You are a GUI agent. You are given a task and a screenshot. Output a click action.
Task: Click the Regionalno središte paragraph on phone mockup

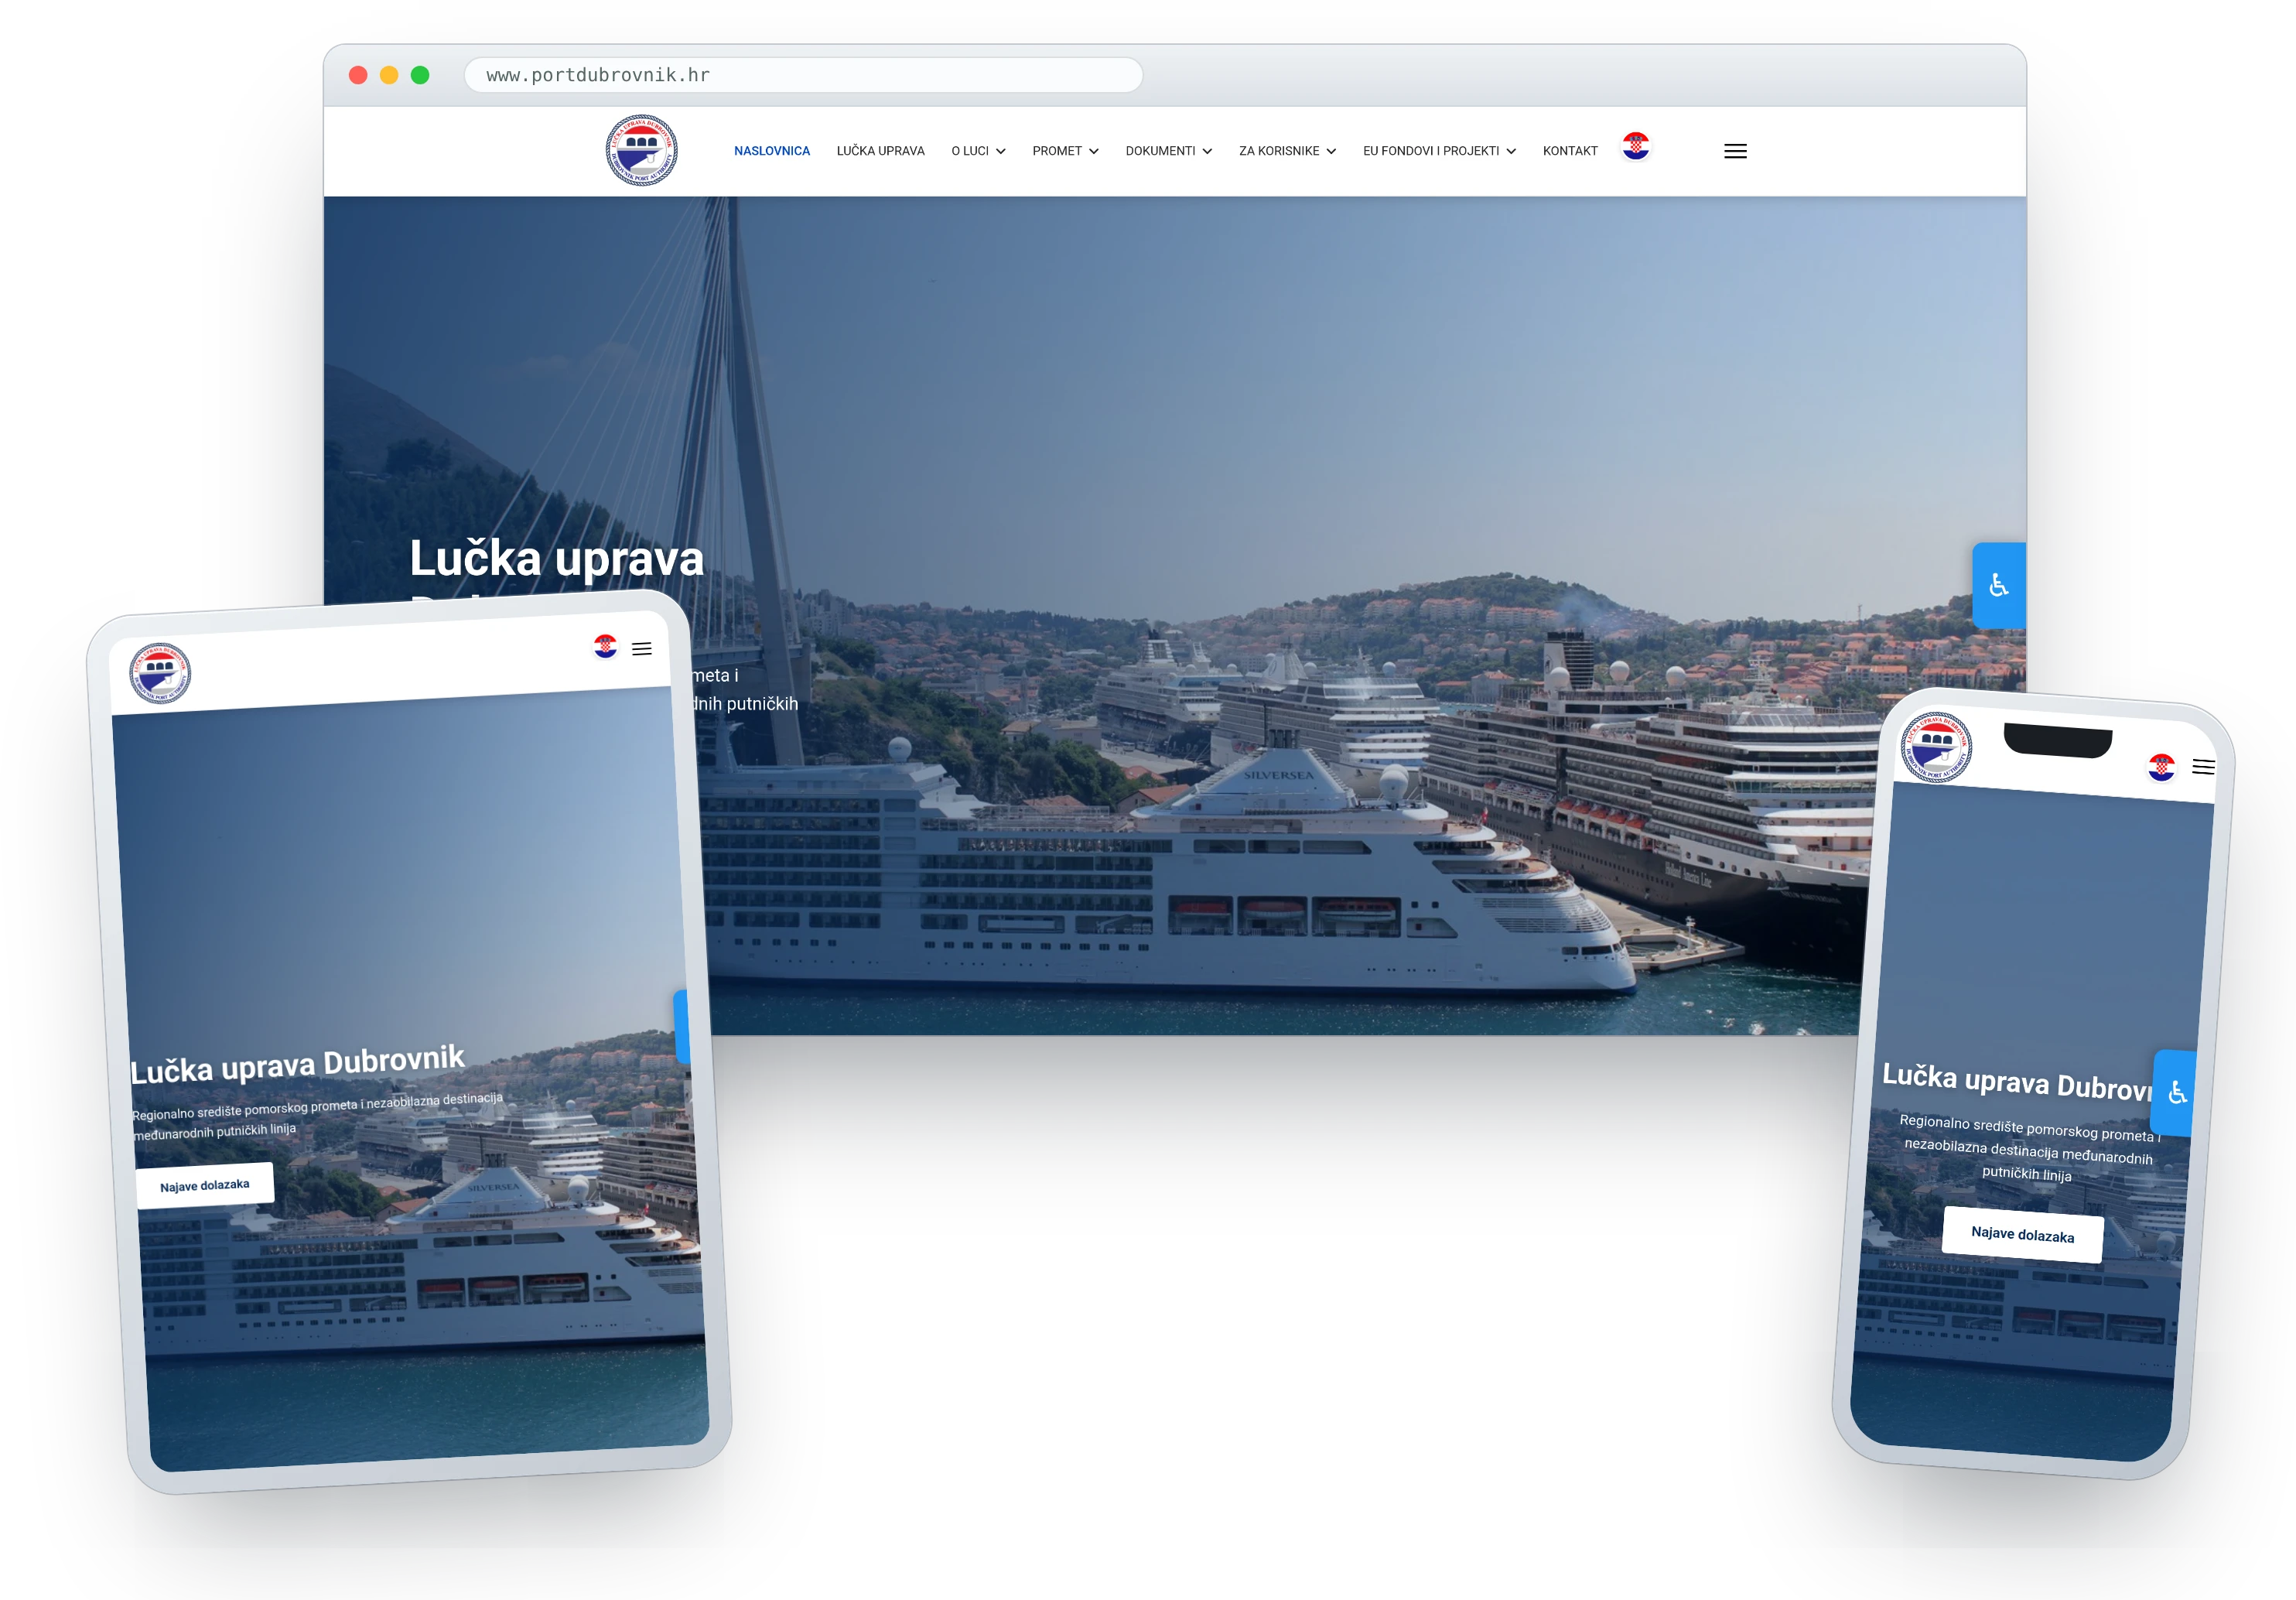point(2028,1148)
